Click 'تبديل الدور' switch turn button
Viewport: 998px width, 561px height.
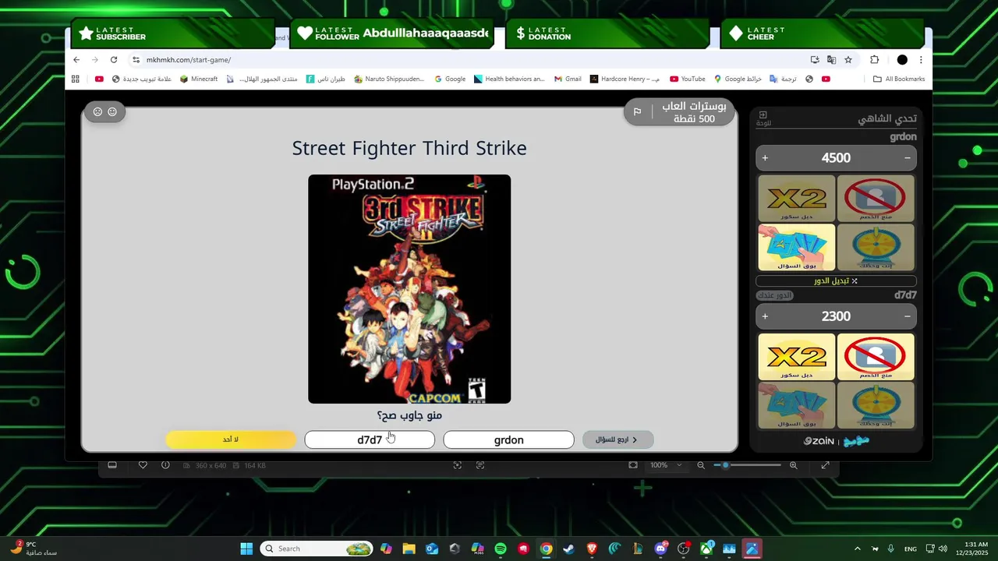(x=836, y=280)
